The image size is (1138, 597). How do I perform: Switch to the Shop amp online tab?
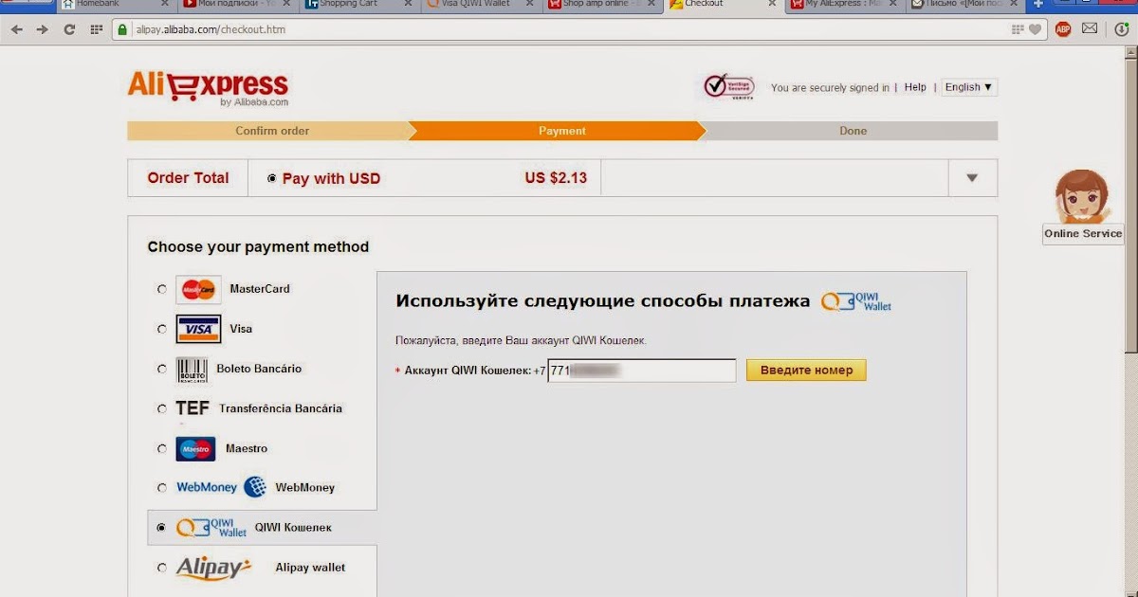click(x=603, y=5)
